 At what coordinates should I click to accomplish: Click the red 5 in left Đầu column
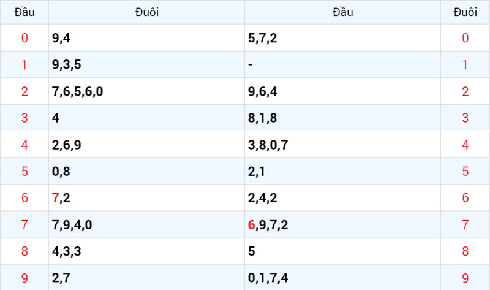pos(24,171)
